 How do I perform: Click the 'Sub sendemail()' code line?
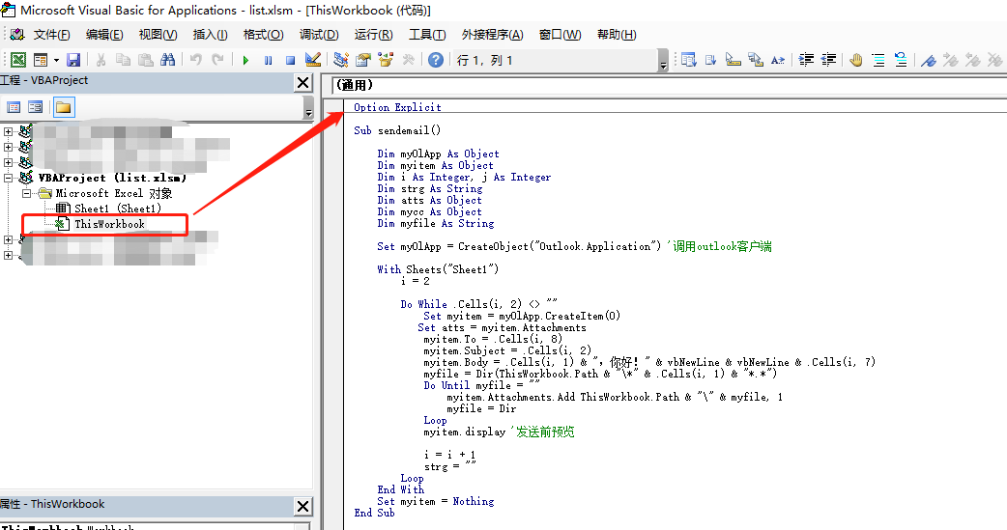click(x=397, y=130)
